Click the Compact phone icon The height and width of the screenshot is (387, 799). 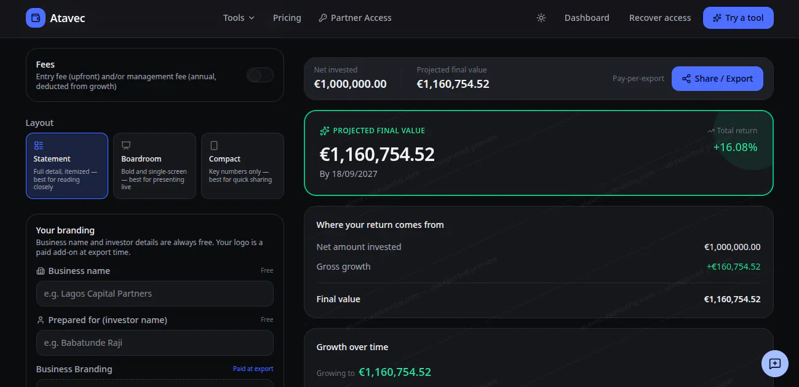[x=214, y=146]
